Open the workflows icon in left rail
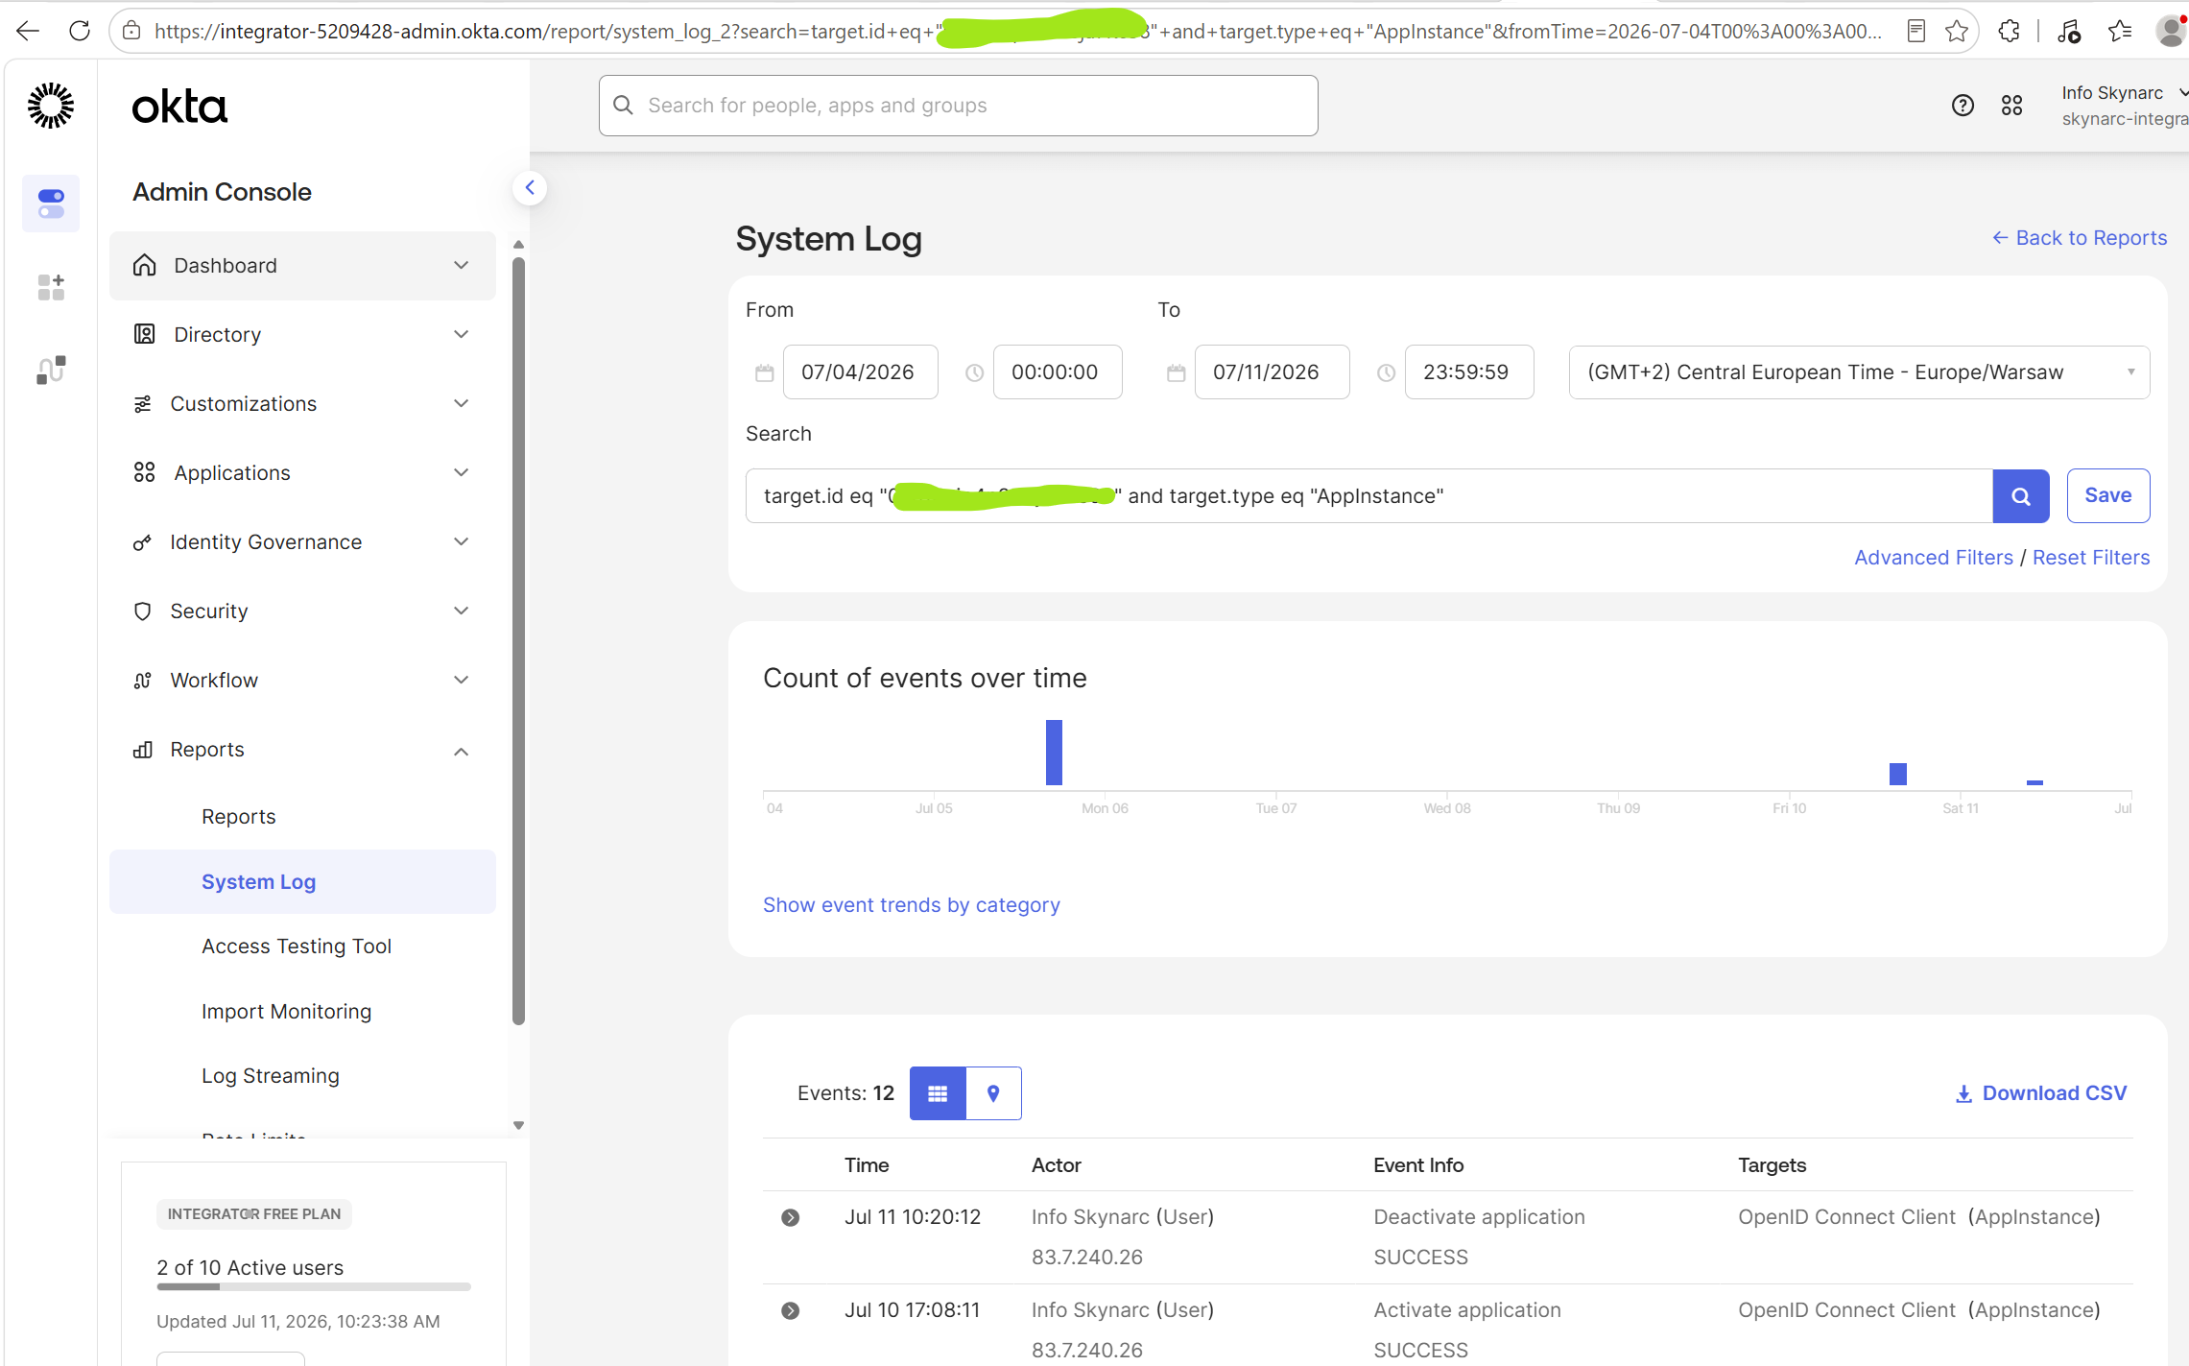The height and width of the screenshot is (1366, 2189). pos(51,371)
